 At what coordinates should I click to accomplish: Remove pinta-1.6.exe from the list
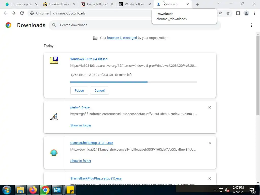pyautogui.click(x=209, y=107)
